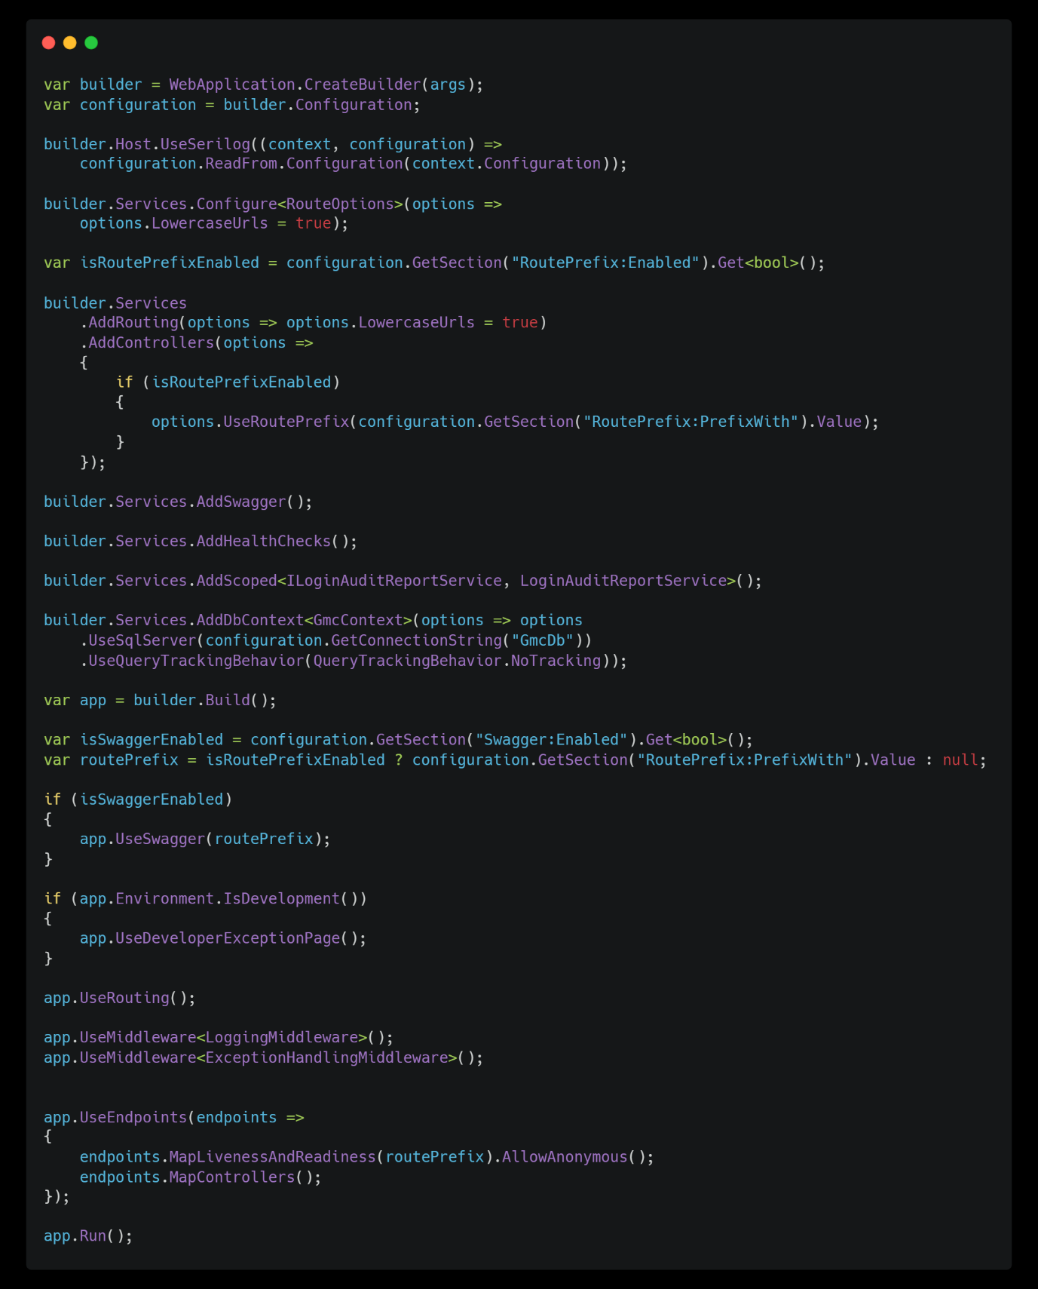Click the 'AddDbContext<GmcContext>' line
The image size is (1038, 1289).
[313, 621]
